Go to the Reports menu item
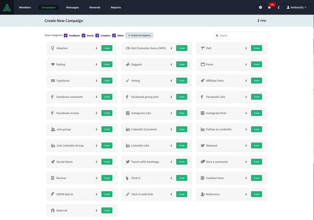Screen dimensions: 314x220 pyautogui.click(x=116, y=7)
